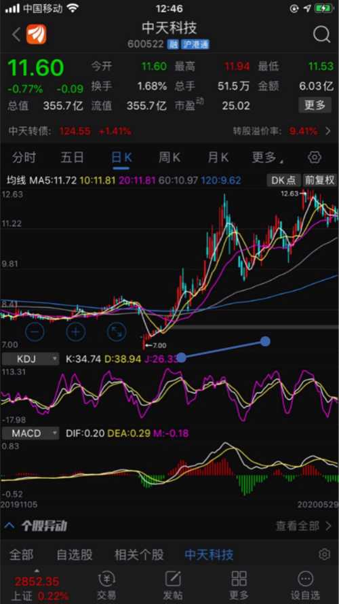Check battery status indicator
The width and height of the screenshot is (339, 604).
click(324, 8)
